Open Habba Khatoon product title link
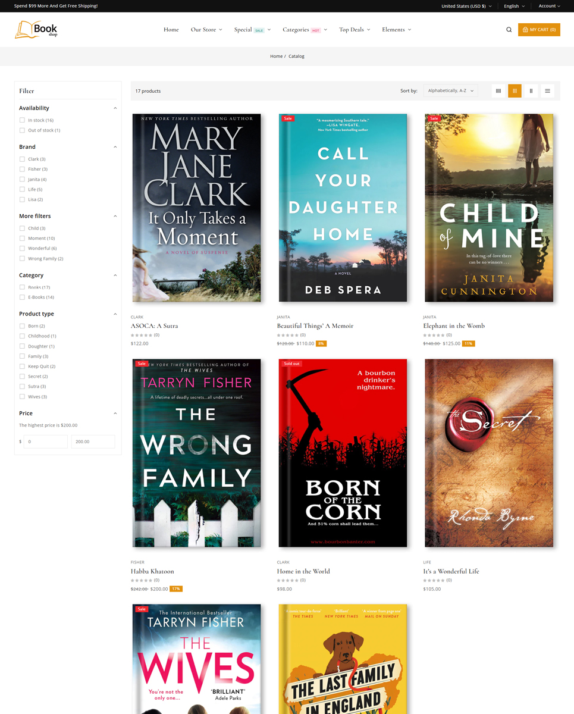The width and height of the screenshot is (574, 714). [x=152, y=571]
